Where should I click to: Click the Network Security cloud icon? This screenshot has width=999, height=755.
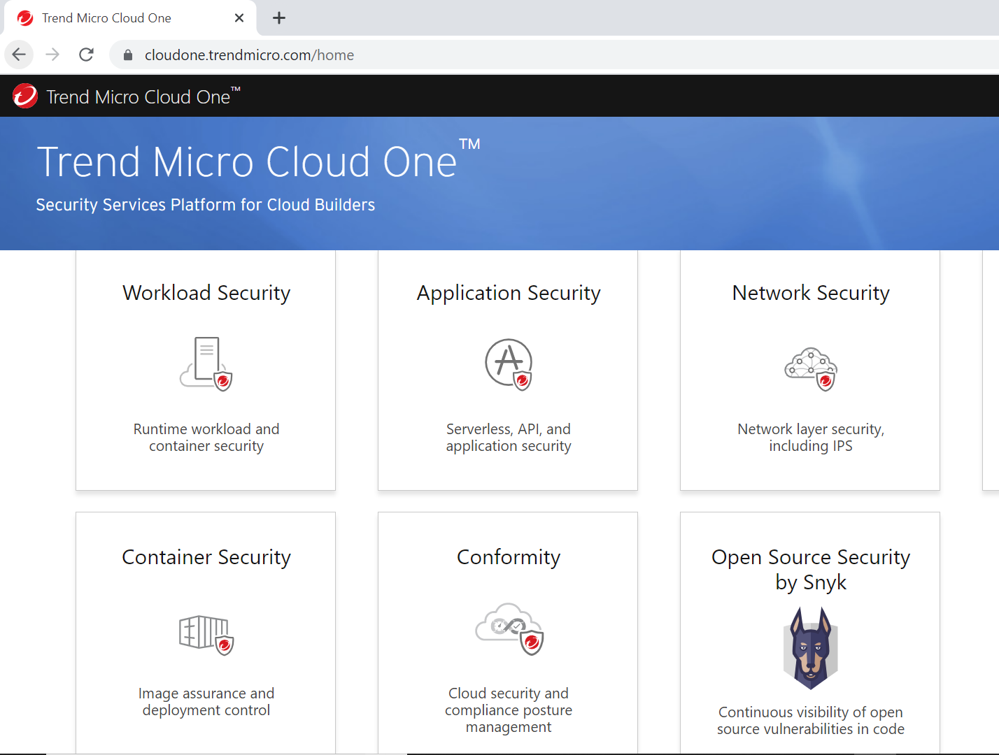(x=811, y=368)
